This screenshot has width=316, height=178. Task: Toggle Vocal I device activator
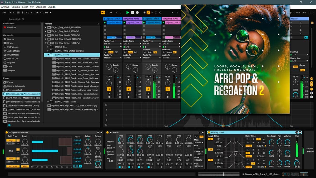[107, 132]
